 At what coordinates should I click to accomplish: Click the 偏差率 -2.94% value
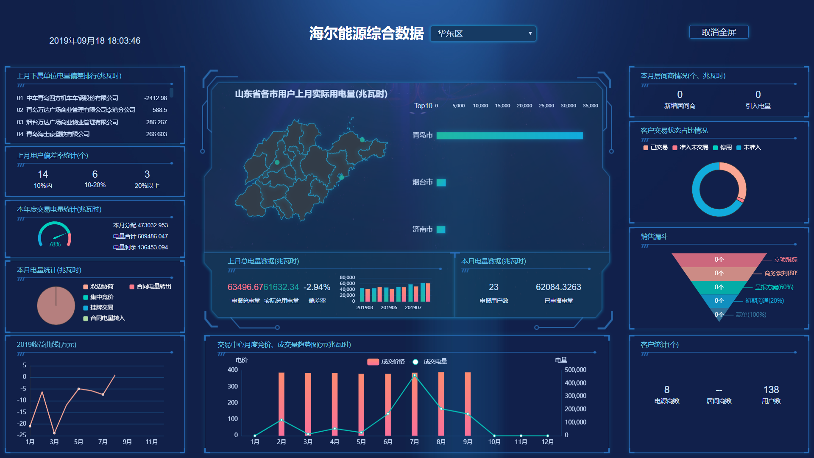click(317, 287)
